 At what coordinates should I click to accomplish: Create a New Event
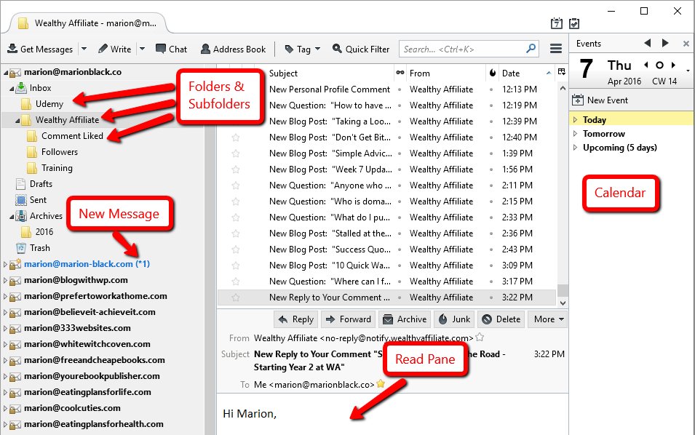pos(600,100)
